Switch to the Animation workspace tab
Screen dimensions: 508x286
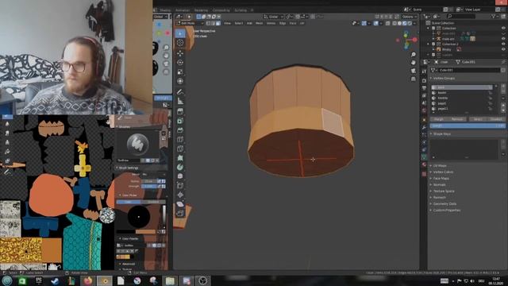coord(183,10)
